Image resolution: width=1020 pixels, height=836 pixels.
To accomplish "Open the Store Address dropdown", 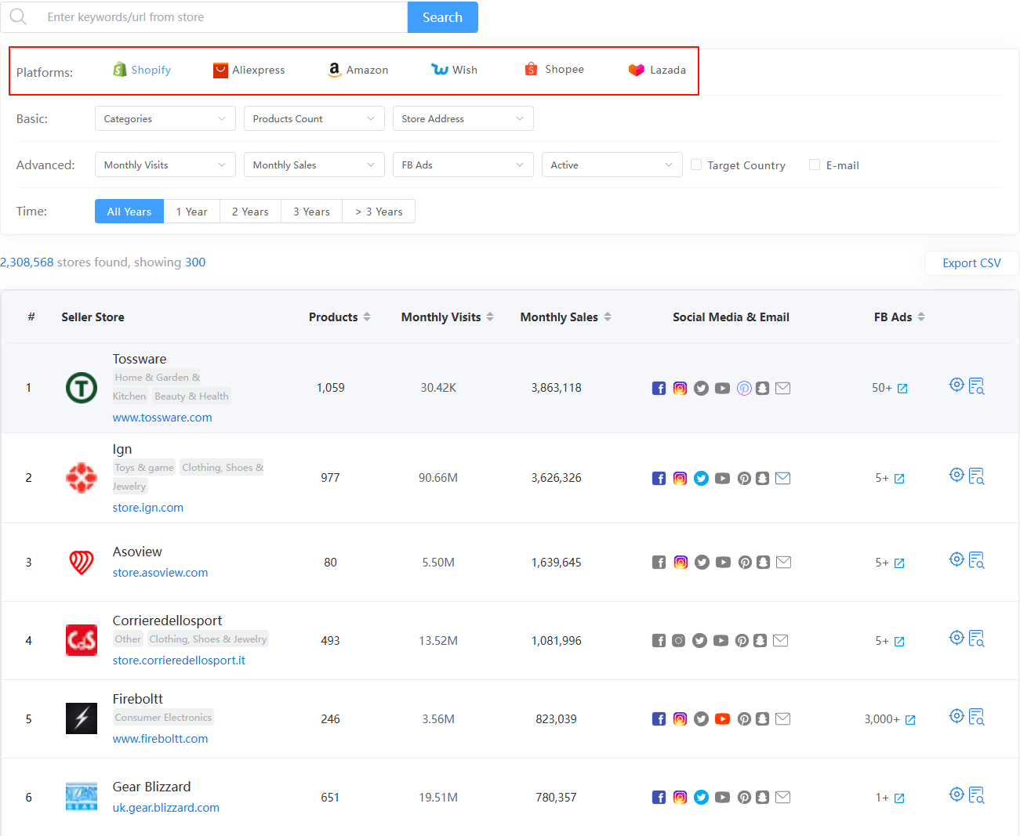I will [x=463, y=118].
